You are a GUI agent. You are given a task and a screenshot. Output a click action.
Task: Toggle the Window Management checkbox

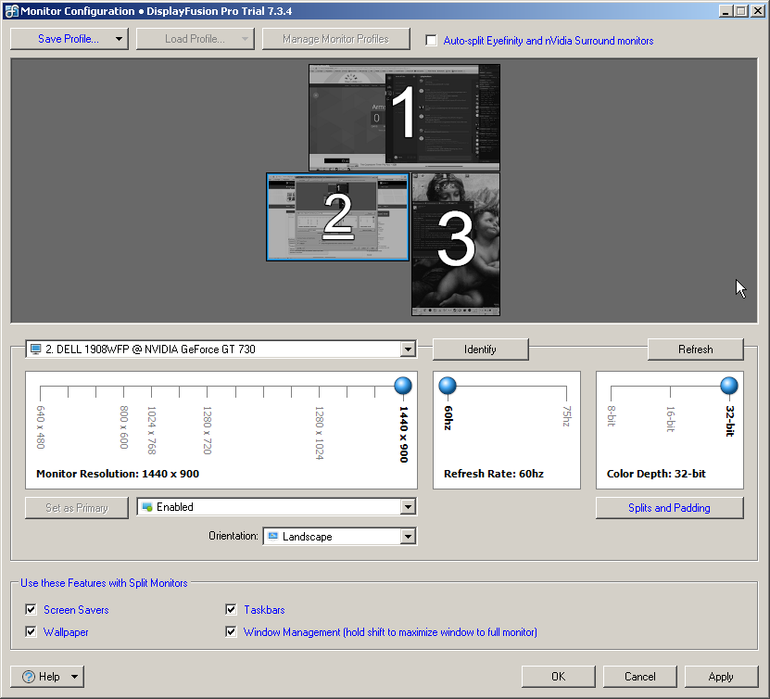tap(232, 632)
